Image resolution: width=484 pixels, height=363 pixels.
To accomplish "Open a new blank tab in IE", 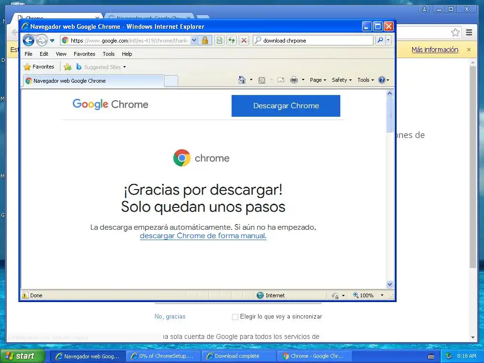I will (171, 81).
